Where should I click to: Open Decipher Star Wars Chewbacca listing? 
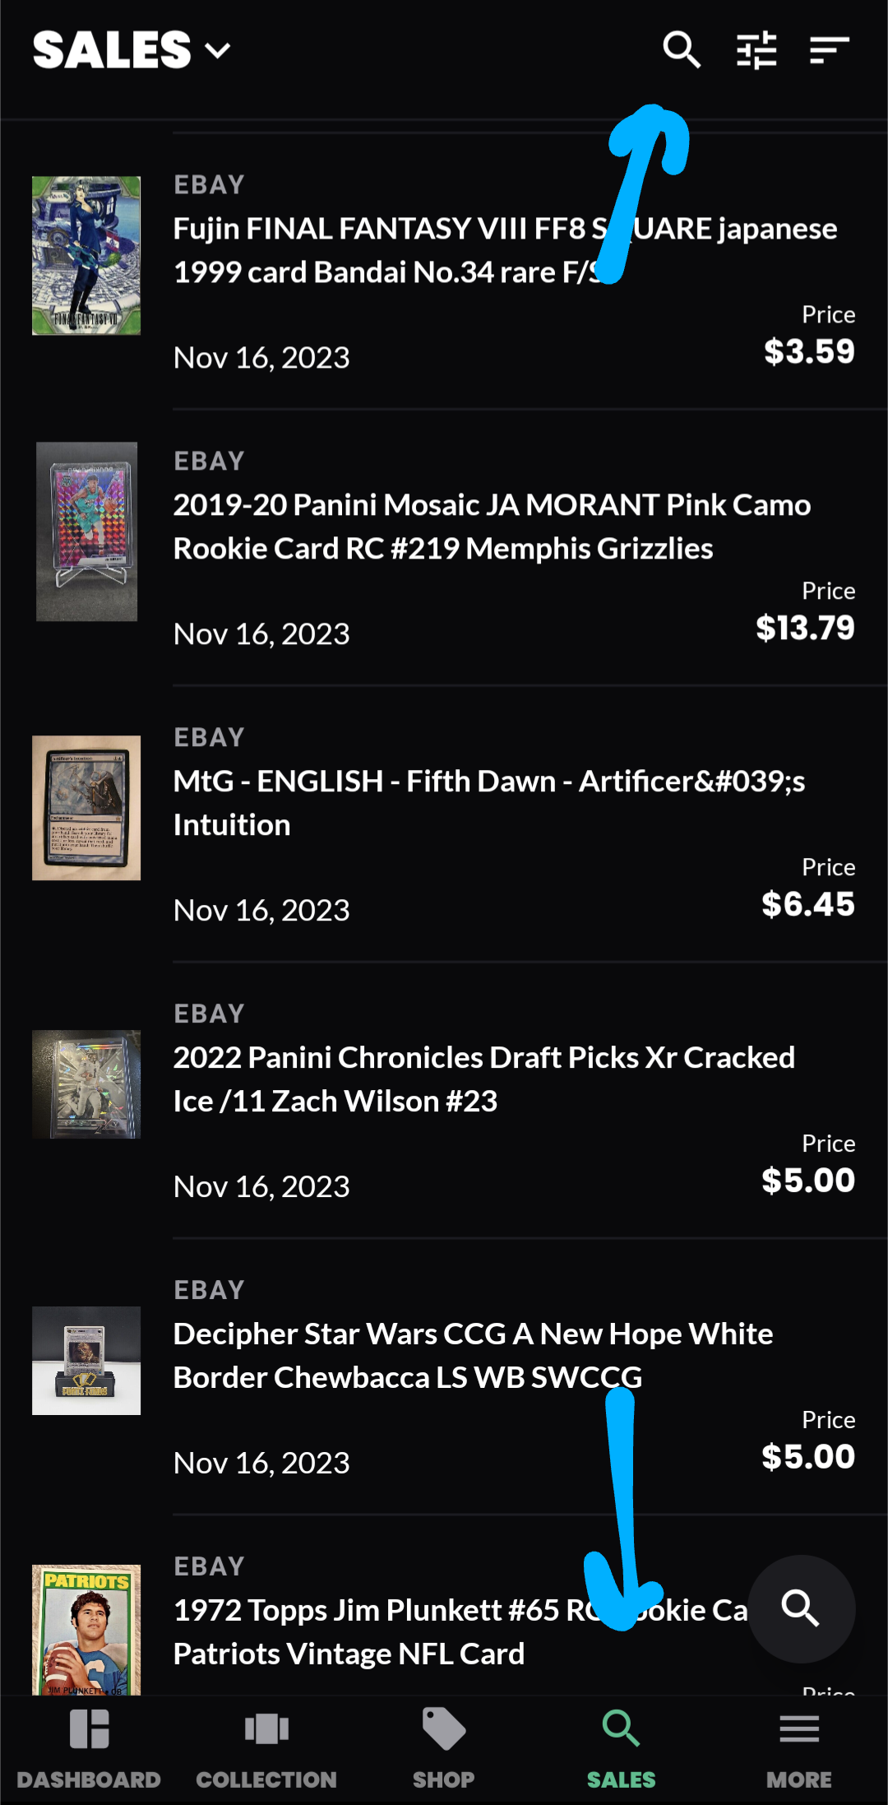click(473, 1355)
